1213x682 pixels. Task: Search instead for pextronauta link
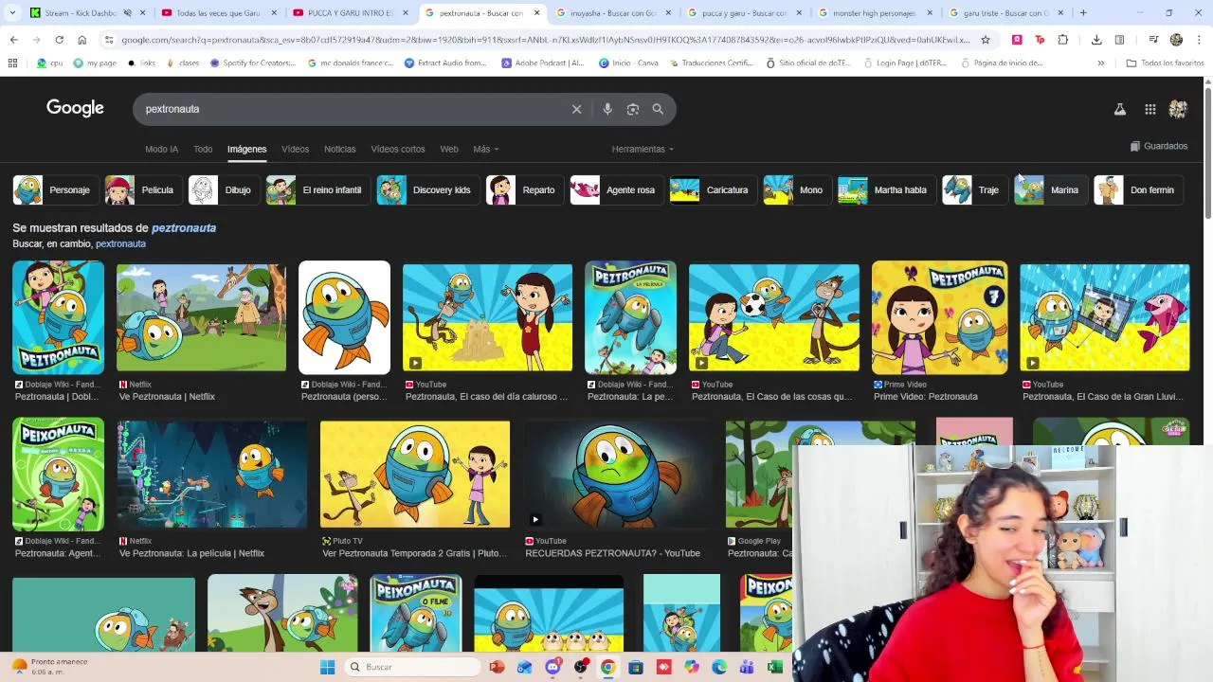pos(120,243)
